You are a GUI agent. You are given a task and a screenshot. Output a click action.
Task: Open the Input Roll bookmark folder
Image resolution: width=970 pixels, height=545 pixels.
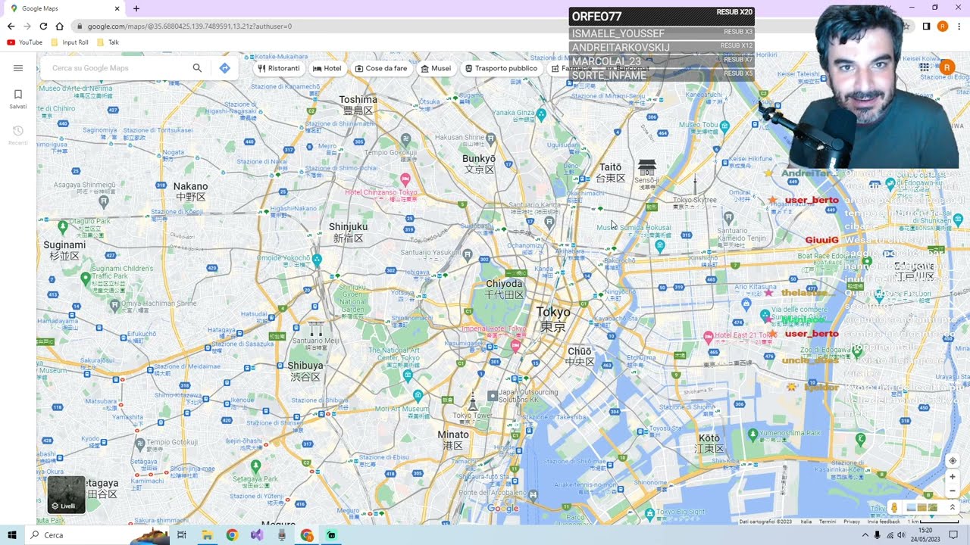tap(70, 42)
